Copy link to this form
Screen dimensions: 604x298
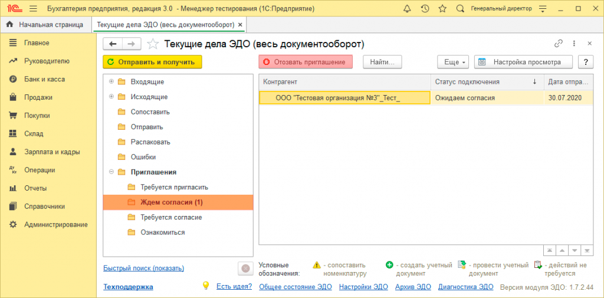coord(558,44)
